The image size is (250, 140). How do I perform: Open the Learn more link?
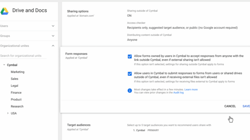pyautogui.click(x=191, y=89)
